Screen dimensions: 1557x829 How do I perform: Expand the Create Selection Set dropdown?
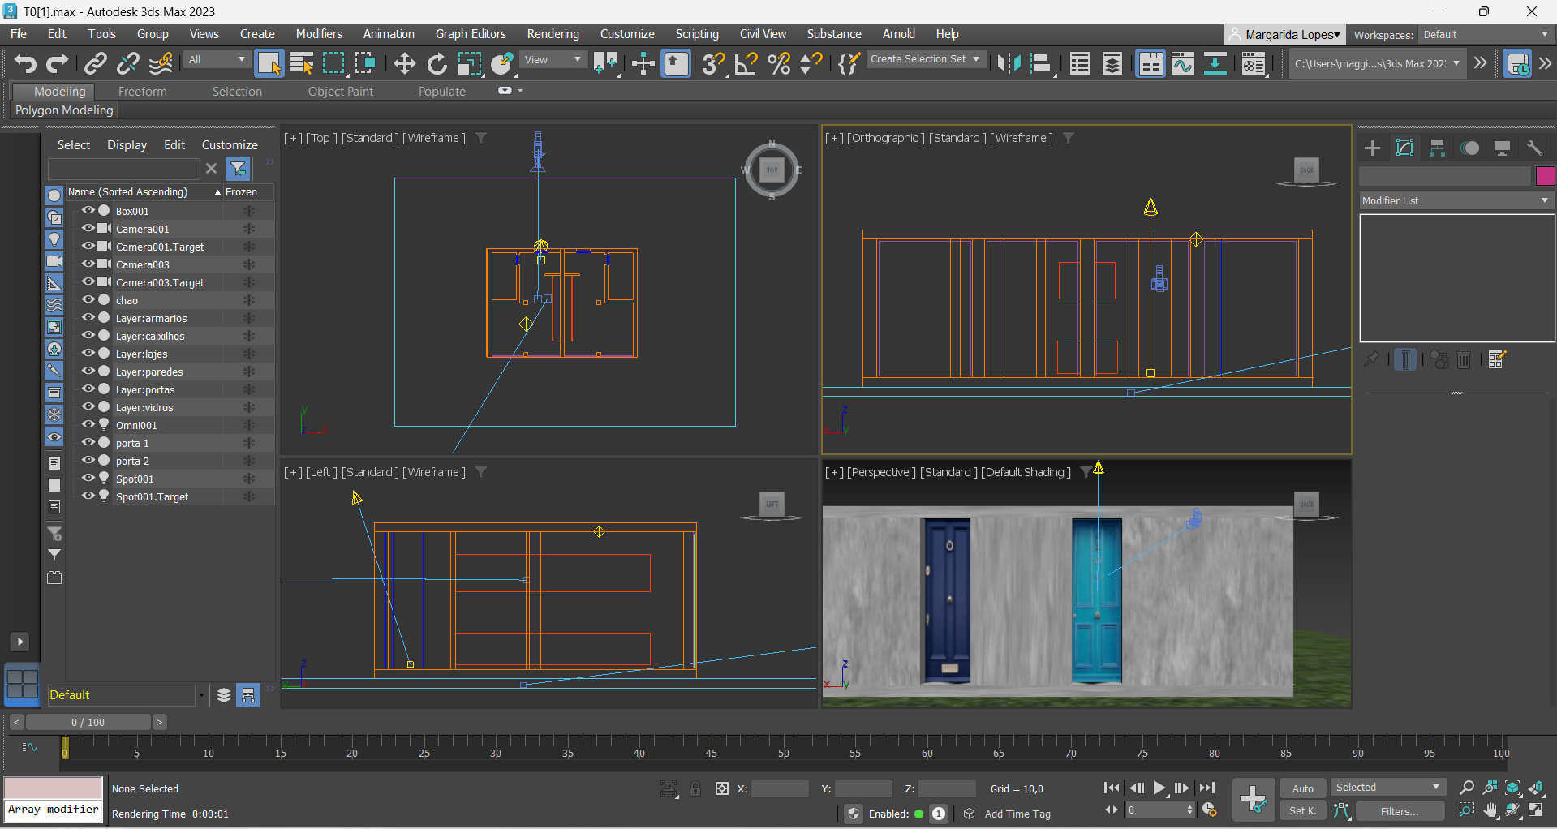click(924, 59)
